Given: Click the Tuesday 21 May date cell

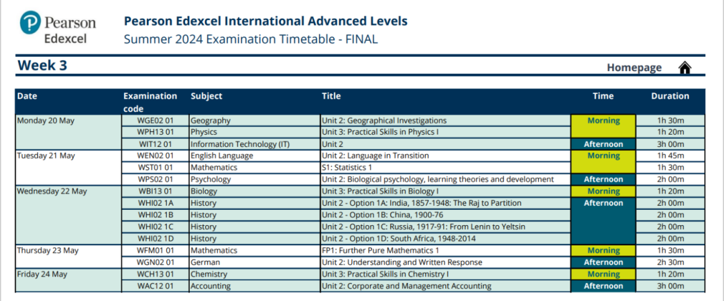Looking at the screenshot, I should point(68,168).
